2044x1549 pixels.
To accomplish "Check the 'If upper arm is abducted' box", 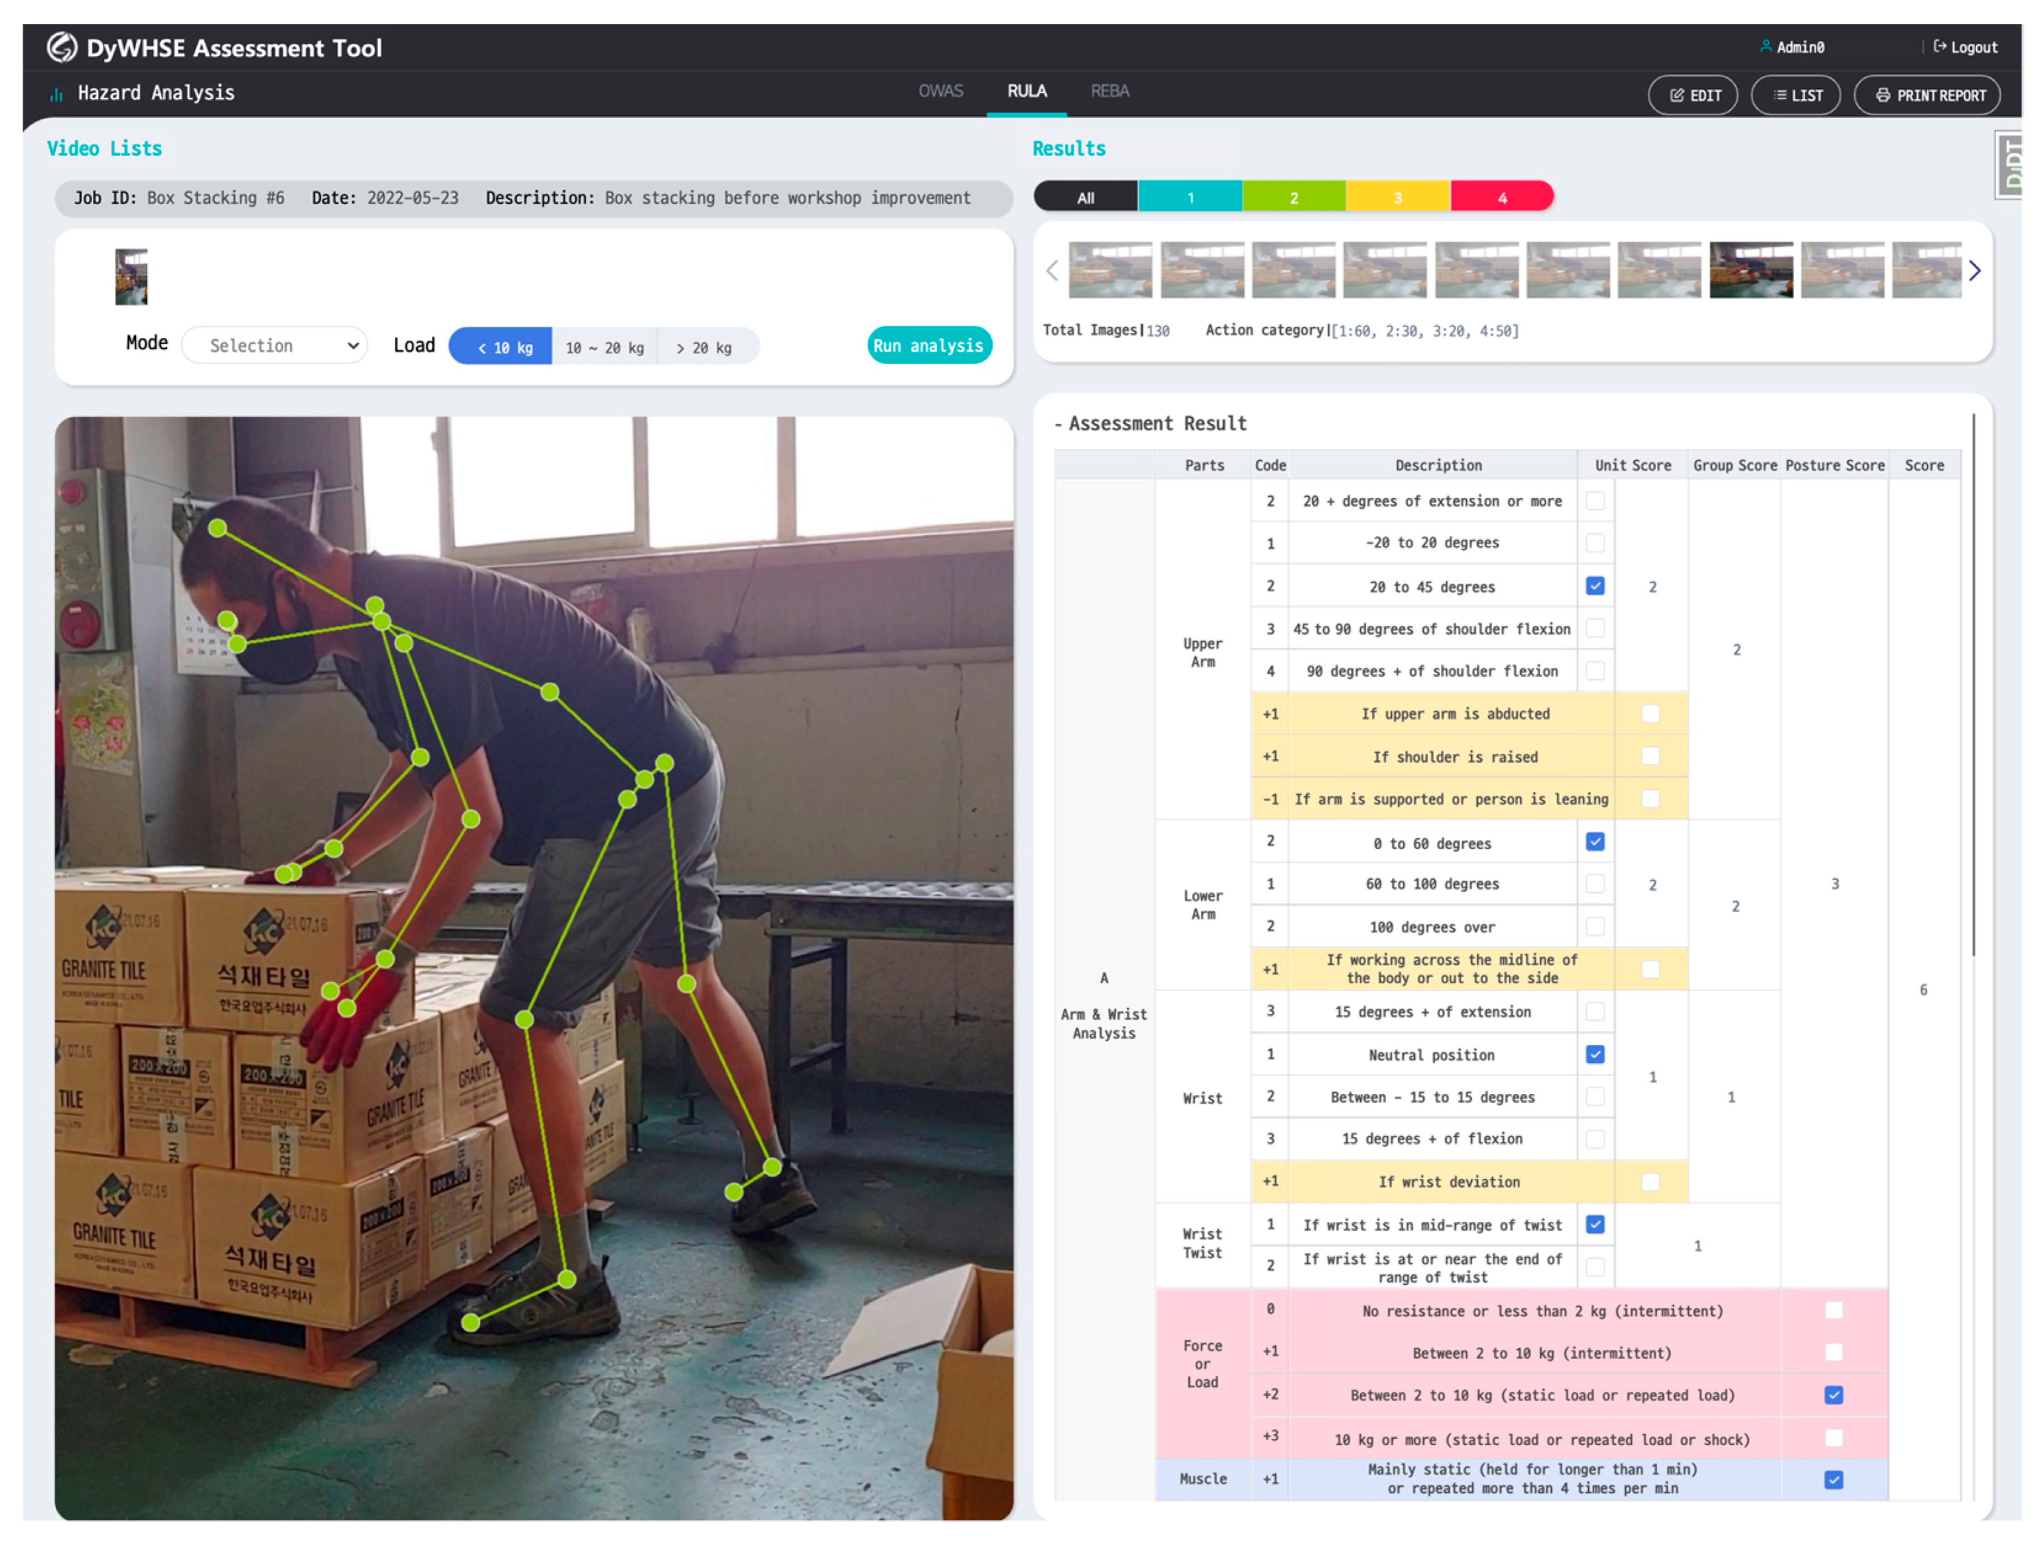I will [x=1650, y=714].
